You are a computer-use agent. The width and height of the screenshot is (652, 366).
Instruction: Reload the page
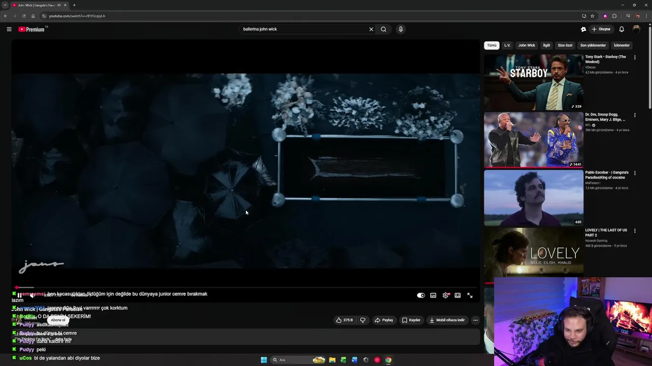[x=23, y=16]
